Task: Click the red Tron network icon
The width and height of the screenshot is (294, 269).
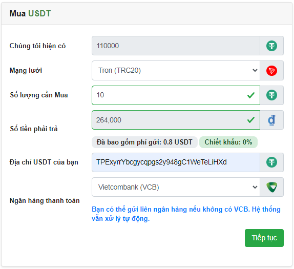Action: pos(271,71)
